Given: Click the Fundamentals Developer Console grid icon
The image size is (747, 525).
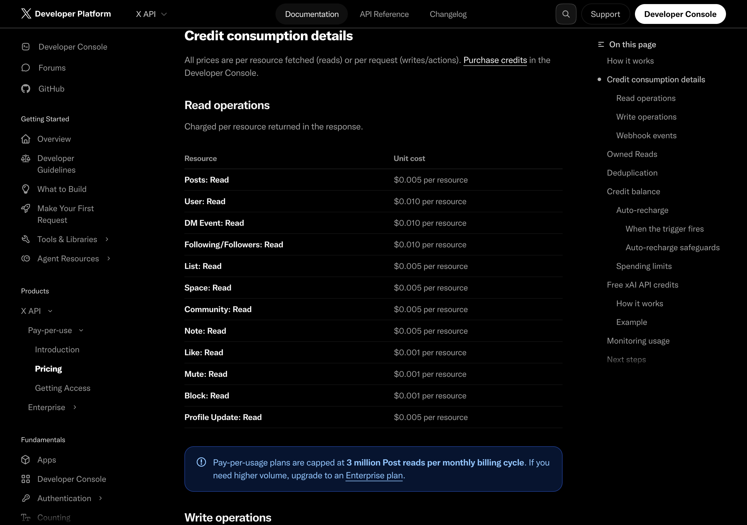Looking at the screenshot, I should [x=26, y=479].
